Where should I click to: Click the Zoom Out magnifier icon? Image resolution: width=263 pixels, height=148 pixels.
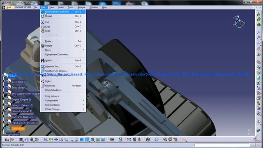[71, 139]
